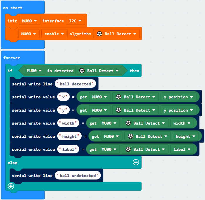Edit the "y" name field
Viewport: 205px width, 200px height.
pos(63,110)
